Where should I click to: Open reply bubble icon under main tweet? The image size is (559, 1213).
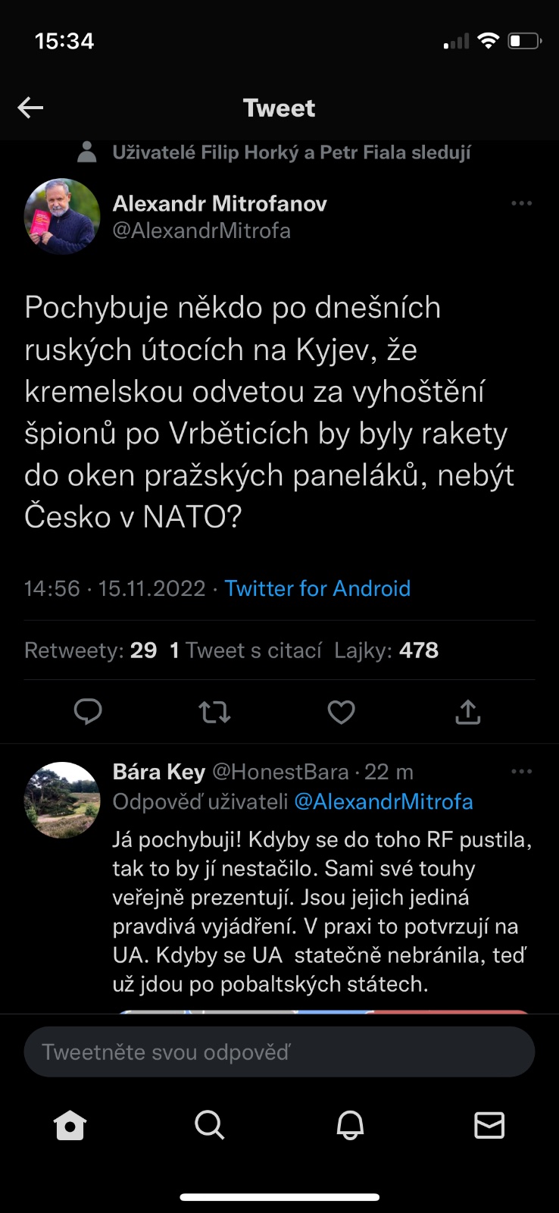point(88,712)
